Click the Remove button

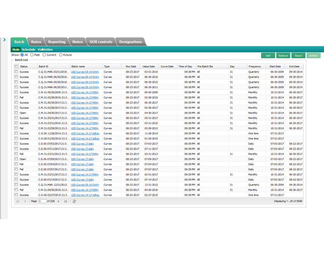click(x=283, y=56)
